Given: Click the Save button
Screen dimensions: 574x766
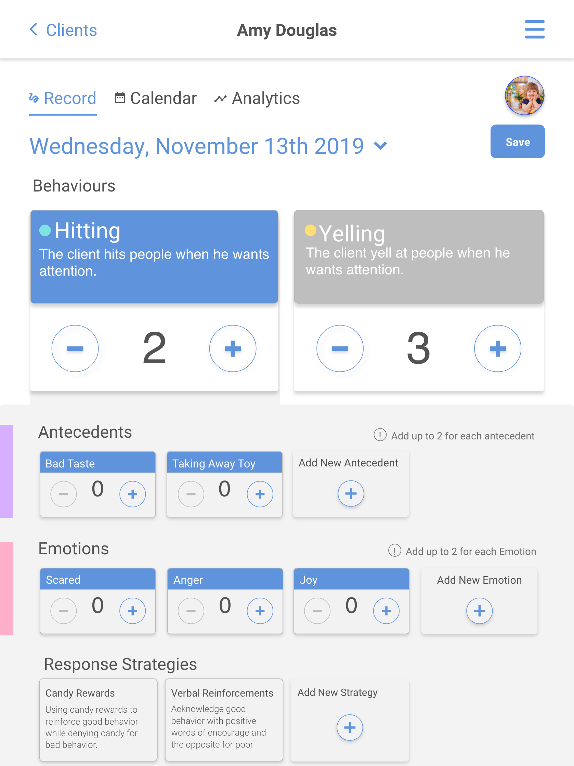Looking at the screenshot, I should pos(517,142).
